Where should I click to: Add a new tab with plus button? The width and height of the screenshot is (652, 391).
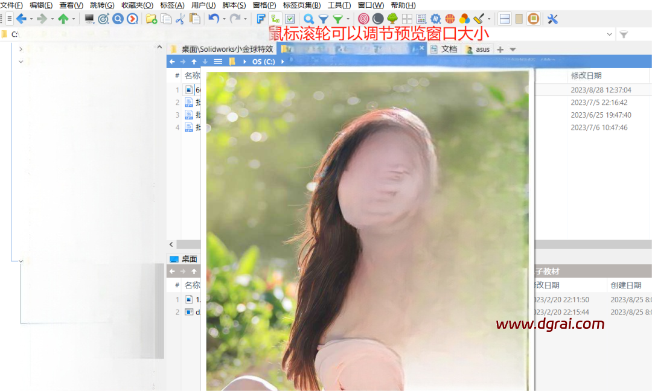pyautogui.click(x=500, y=49)
